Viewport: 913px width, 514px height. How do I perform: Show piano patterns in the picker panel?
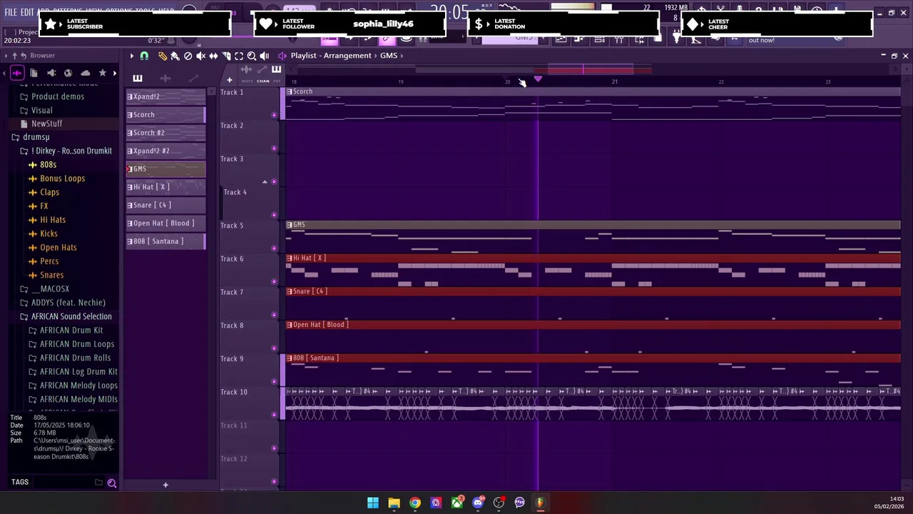coord(138,79)
